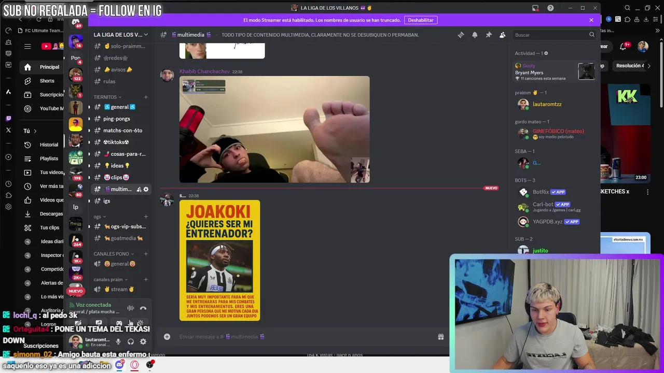The image size is (664, 373).
Task: Open the tiktoks channel
Action: coord(121,142)
